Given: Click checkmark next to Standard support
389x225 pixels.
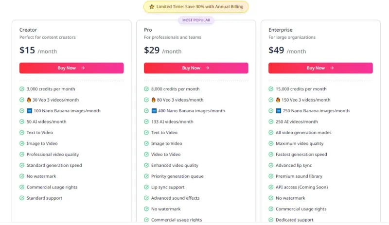Looking at the screenshot, I should 22,198.
